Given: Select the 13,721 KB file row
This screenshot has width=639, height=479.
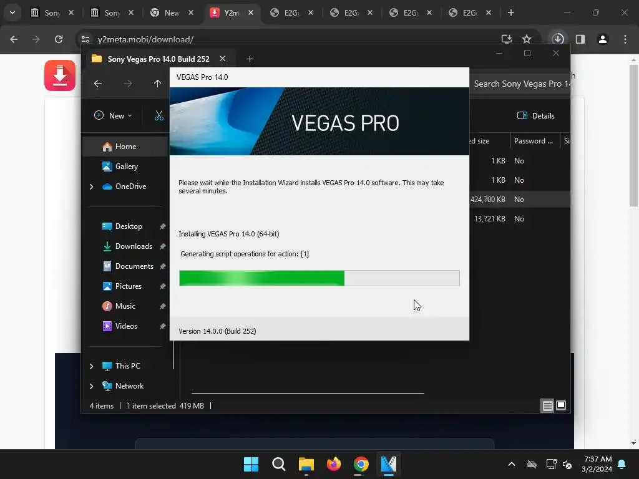Looking at the screenshot, I should tap(520, 219).
